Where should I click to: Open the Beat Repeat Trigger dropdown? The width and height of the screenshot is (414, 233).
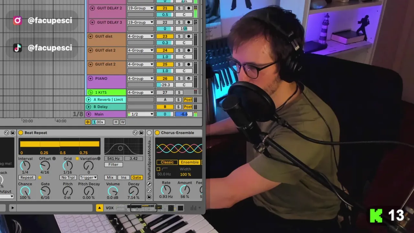pyautogui.click(x=88, y=177)
